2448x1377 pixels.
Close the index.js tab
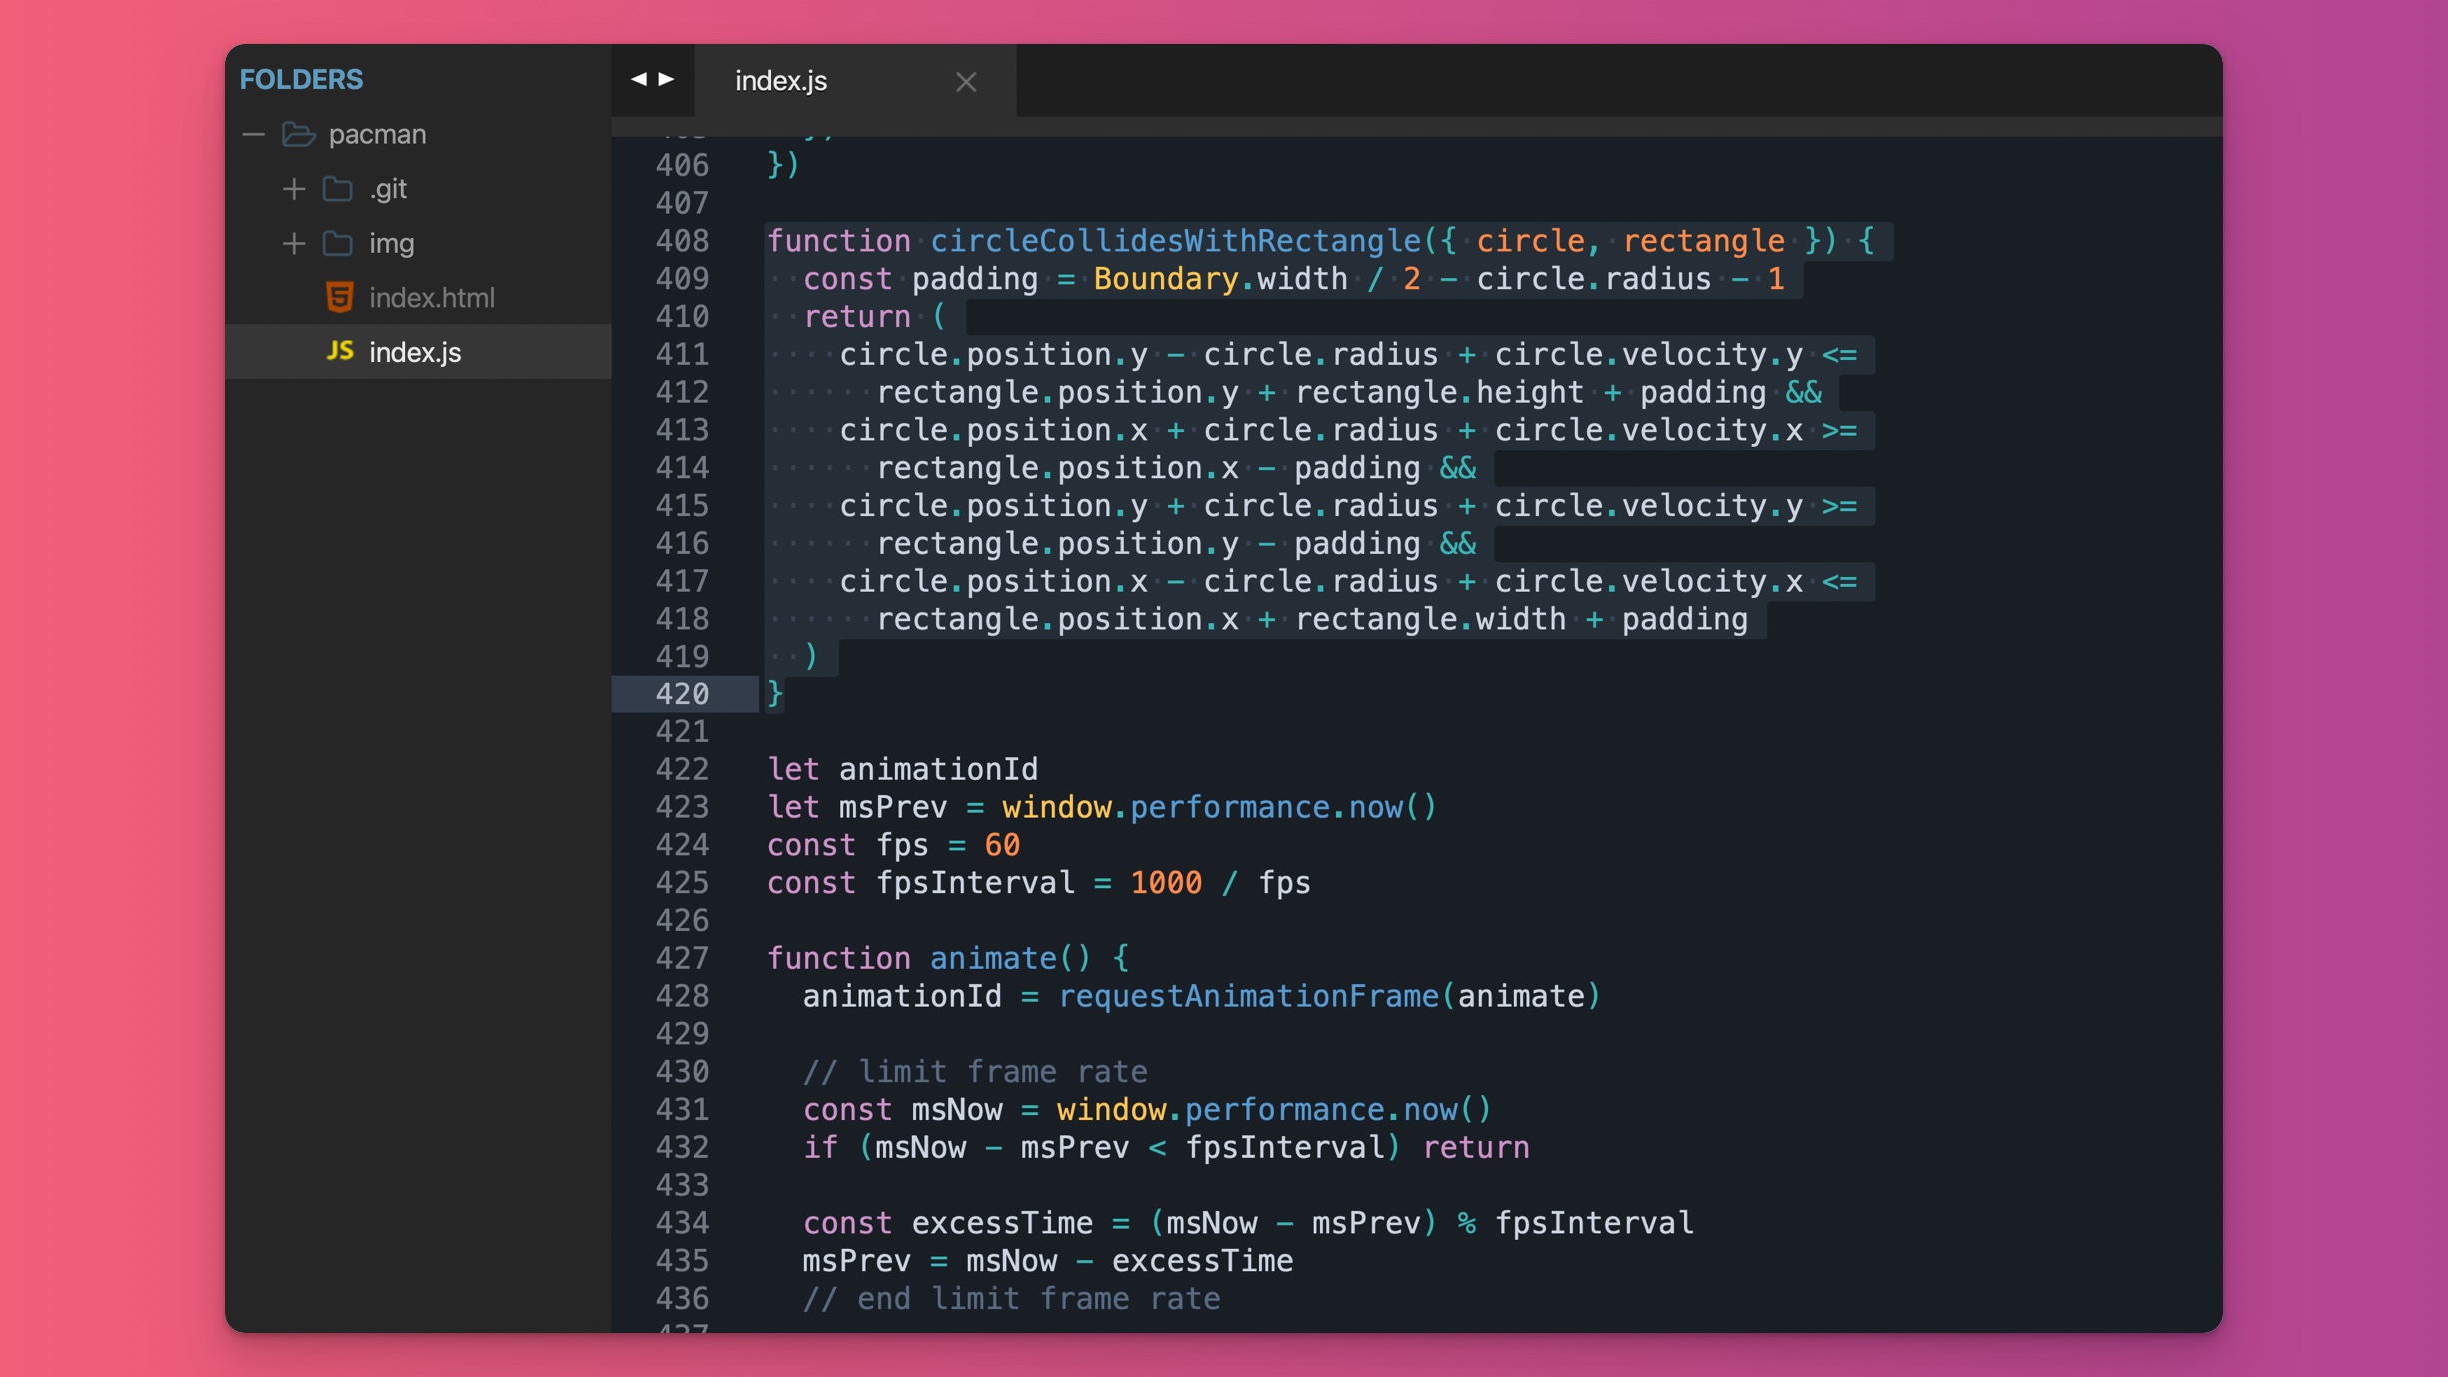[965, 82]
